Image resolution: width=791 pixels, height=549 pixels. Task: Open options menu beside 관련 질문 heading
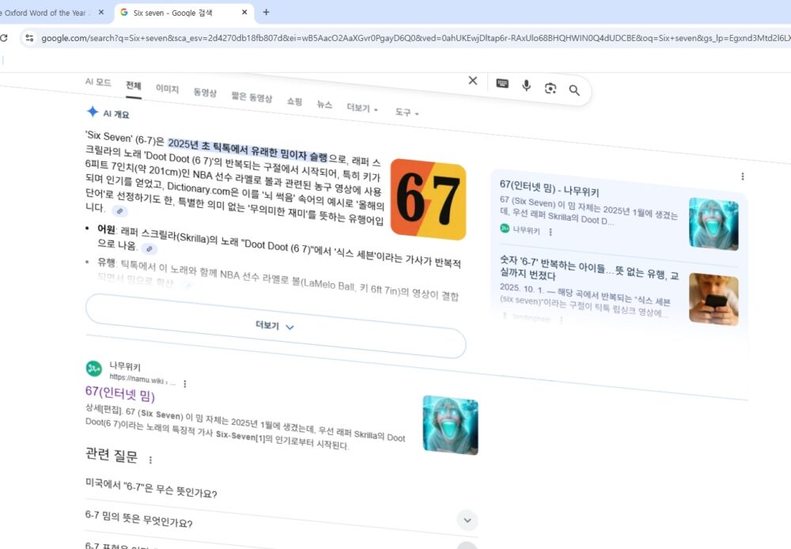click(x=150, y=460)
